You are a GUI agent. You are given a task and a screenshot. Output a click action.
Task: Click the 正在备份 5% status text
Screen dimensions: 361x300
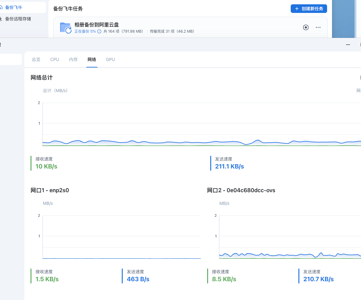(85, 31)
